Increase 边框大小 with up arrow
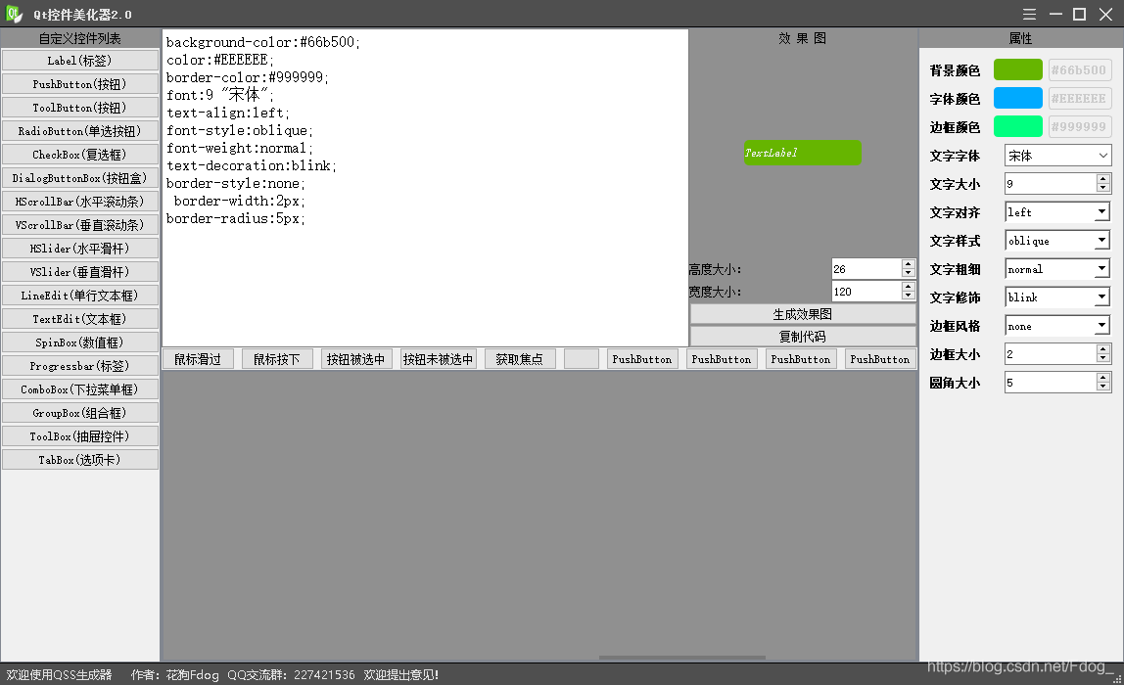The height and width of the screenshot is (685, 1124). coord(1103,349)
